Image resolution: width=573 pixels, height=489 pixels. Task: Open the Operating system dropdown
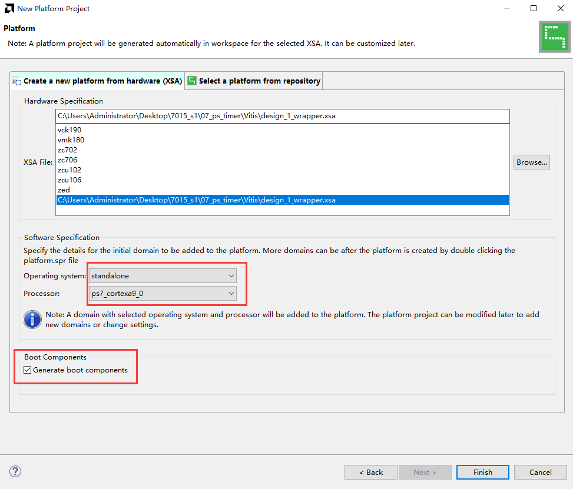coord(163,276)
